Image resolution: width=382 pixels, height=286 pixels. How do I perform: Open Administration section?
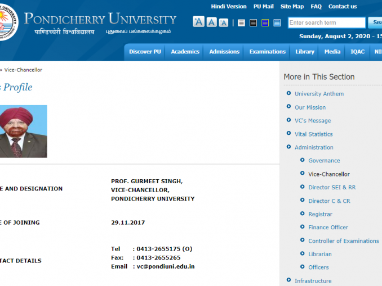pos(314,147)
